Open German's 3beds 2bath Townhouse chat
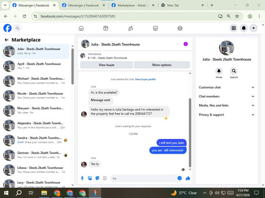The image size is (265, 198). click(x=36, y=155)
